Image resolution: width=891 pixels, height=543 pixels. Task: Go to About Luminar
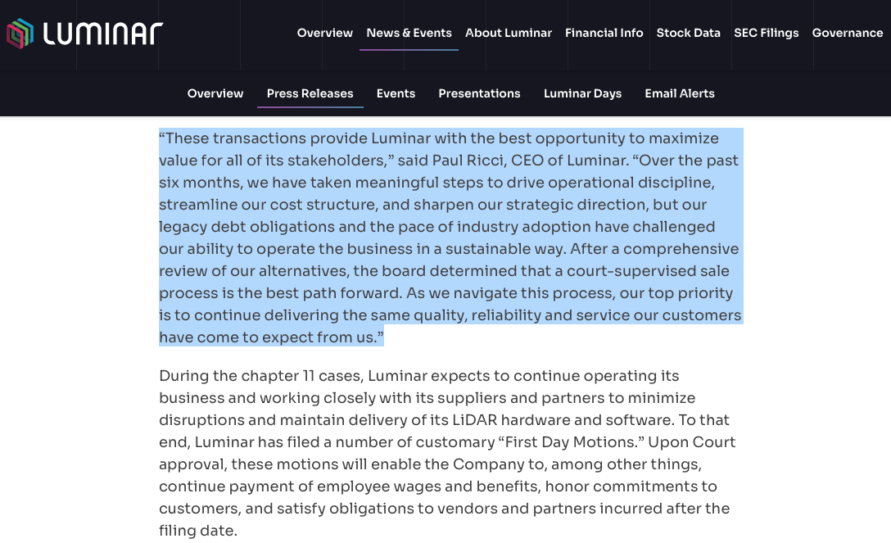pyautogui.click(x=508, y=33)
